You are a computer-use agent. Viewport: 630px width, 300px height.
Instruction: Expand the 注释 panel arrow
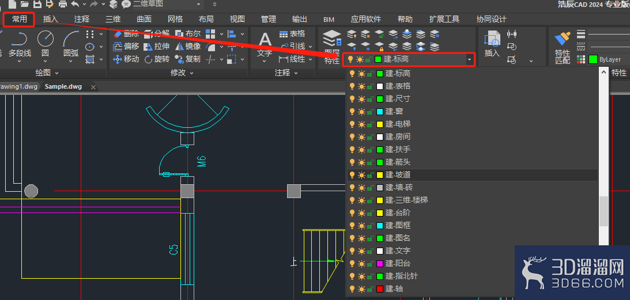coord(296,73)
